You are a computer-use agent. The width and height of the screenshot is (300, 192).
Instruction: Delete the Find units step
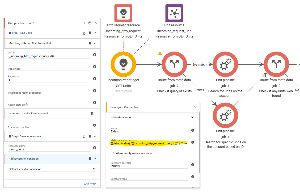pyautogui.click(x=90, y=33)
